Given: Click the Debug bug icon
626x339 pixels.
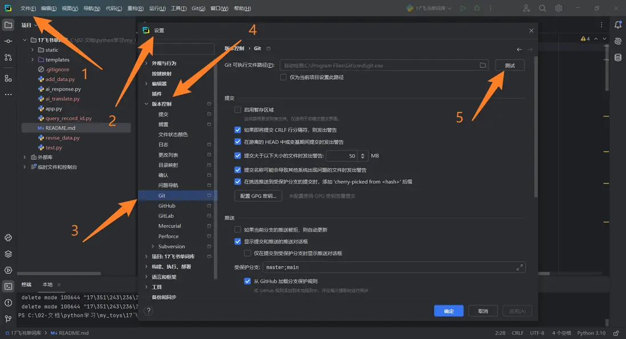Looking at the screenshot, I should (477, 8).
